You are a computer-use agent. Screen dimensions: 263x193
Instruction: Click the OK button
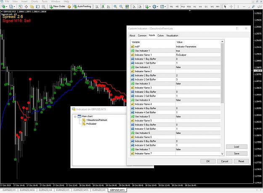[208, 161]
